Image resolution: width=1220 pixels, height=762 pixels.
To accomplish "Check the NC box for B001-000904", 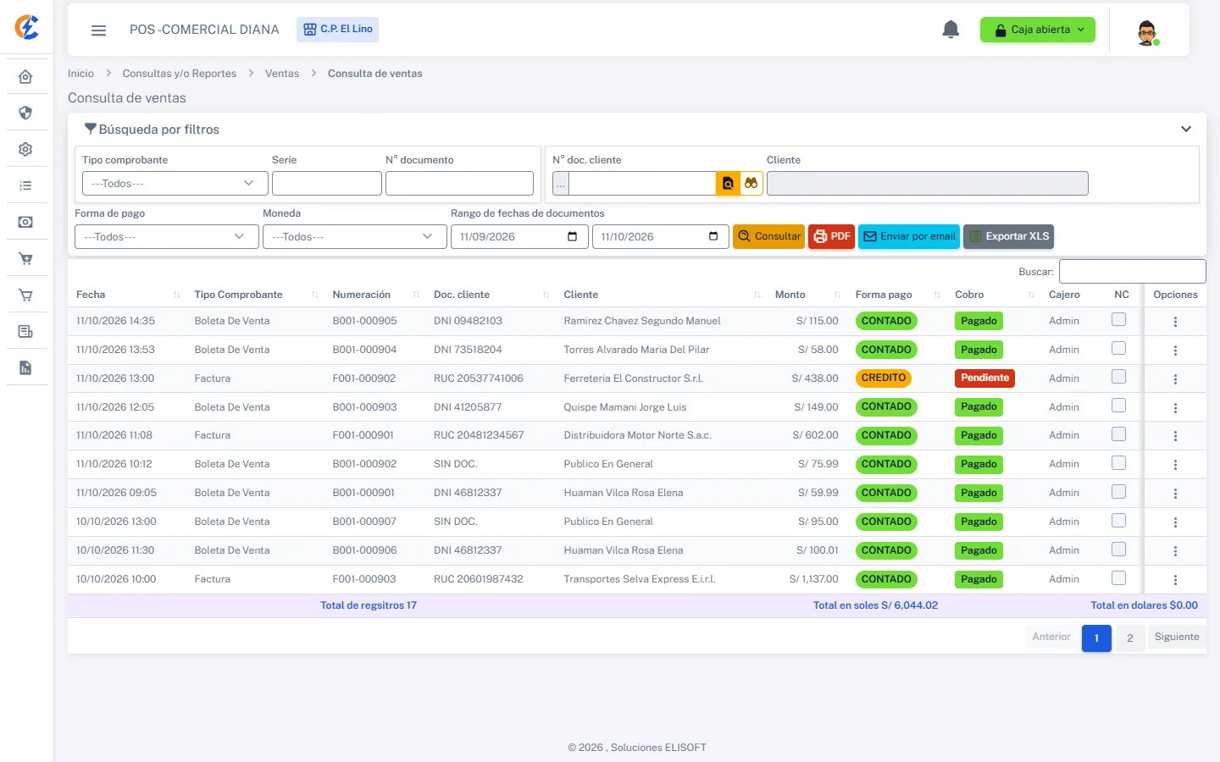I will [x=1119, y=348].
